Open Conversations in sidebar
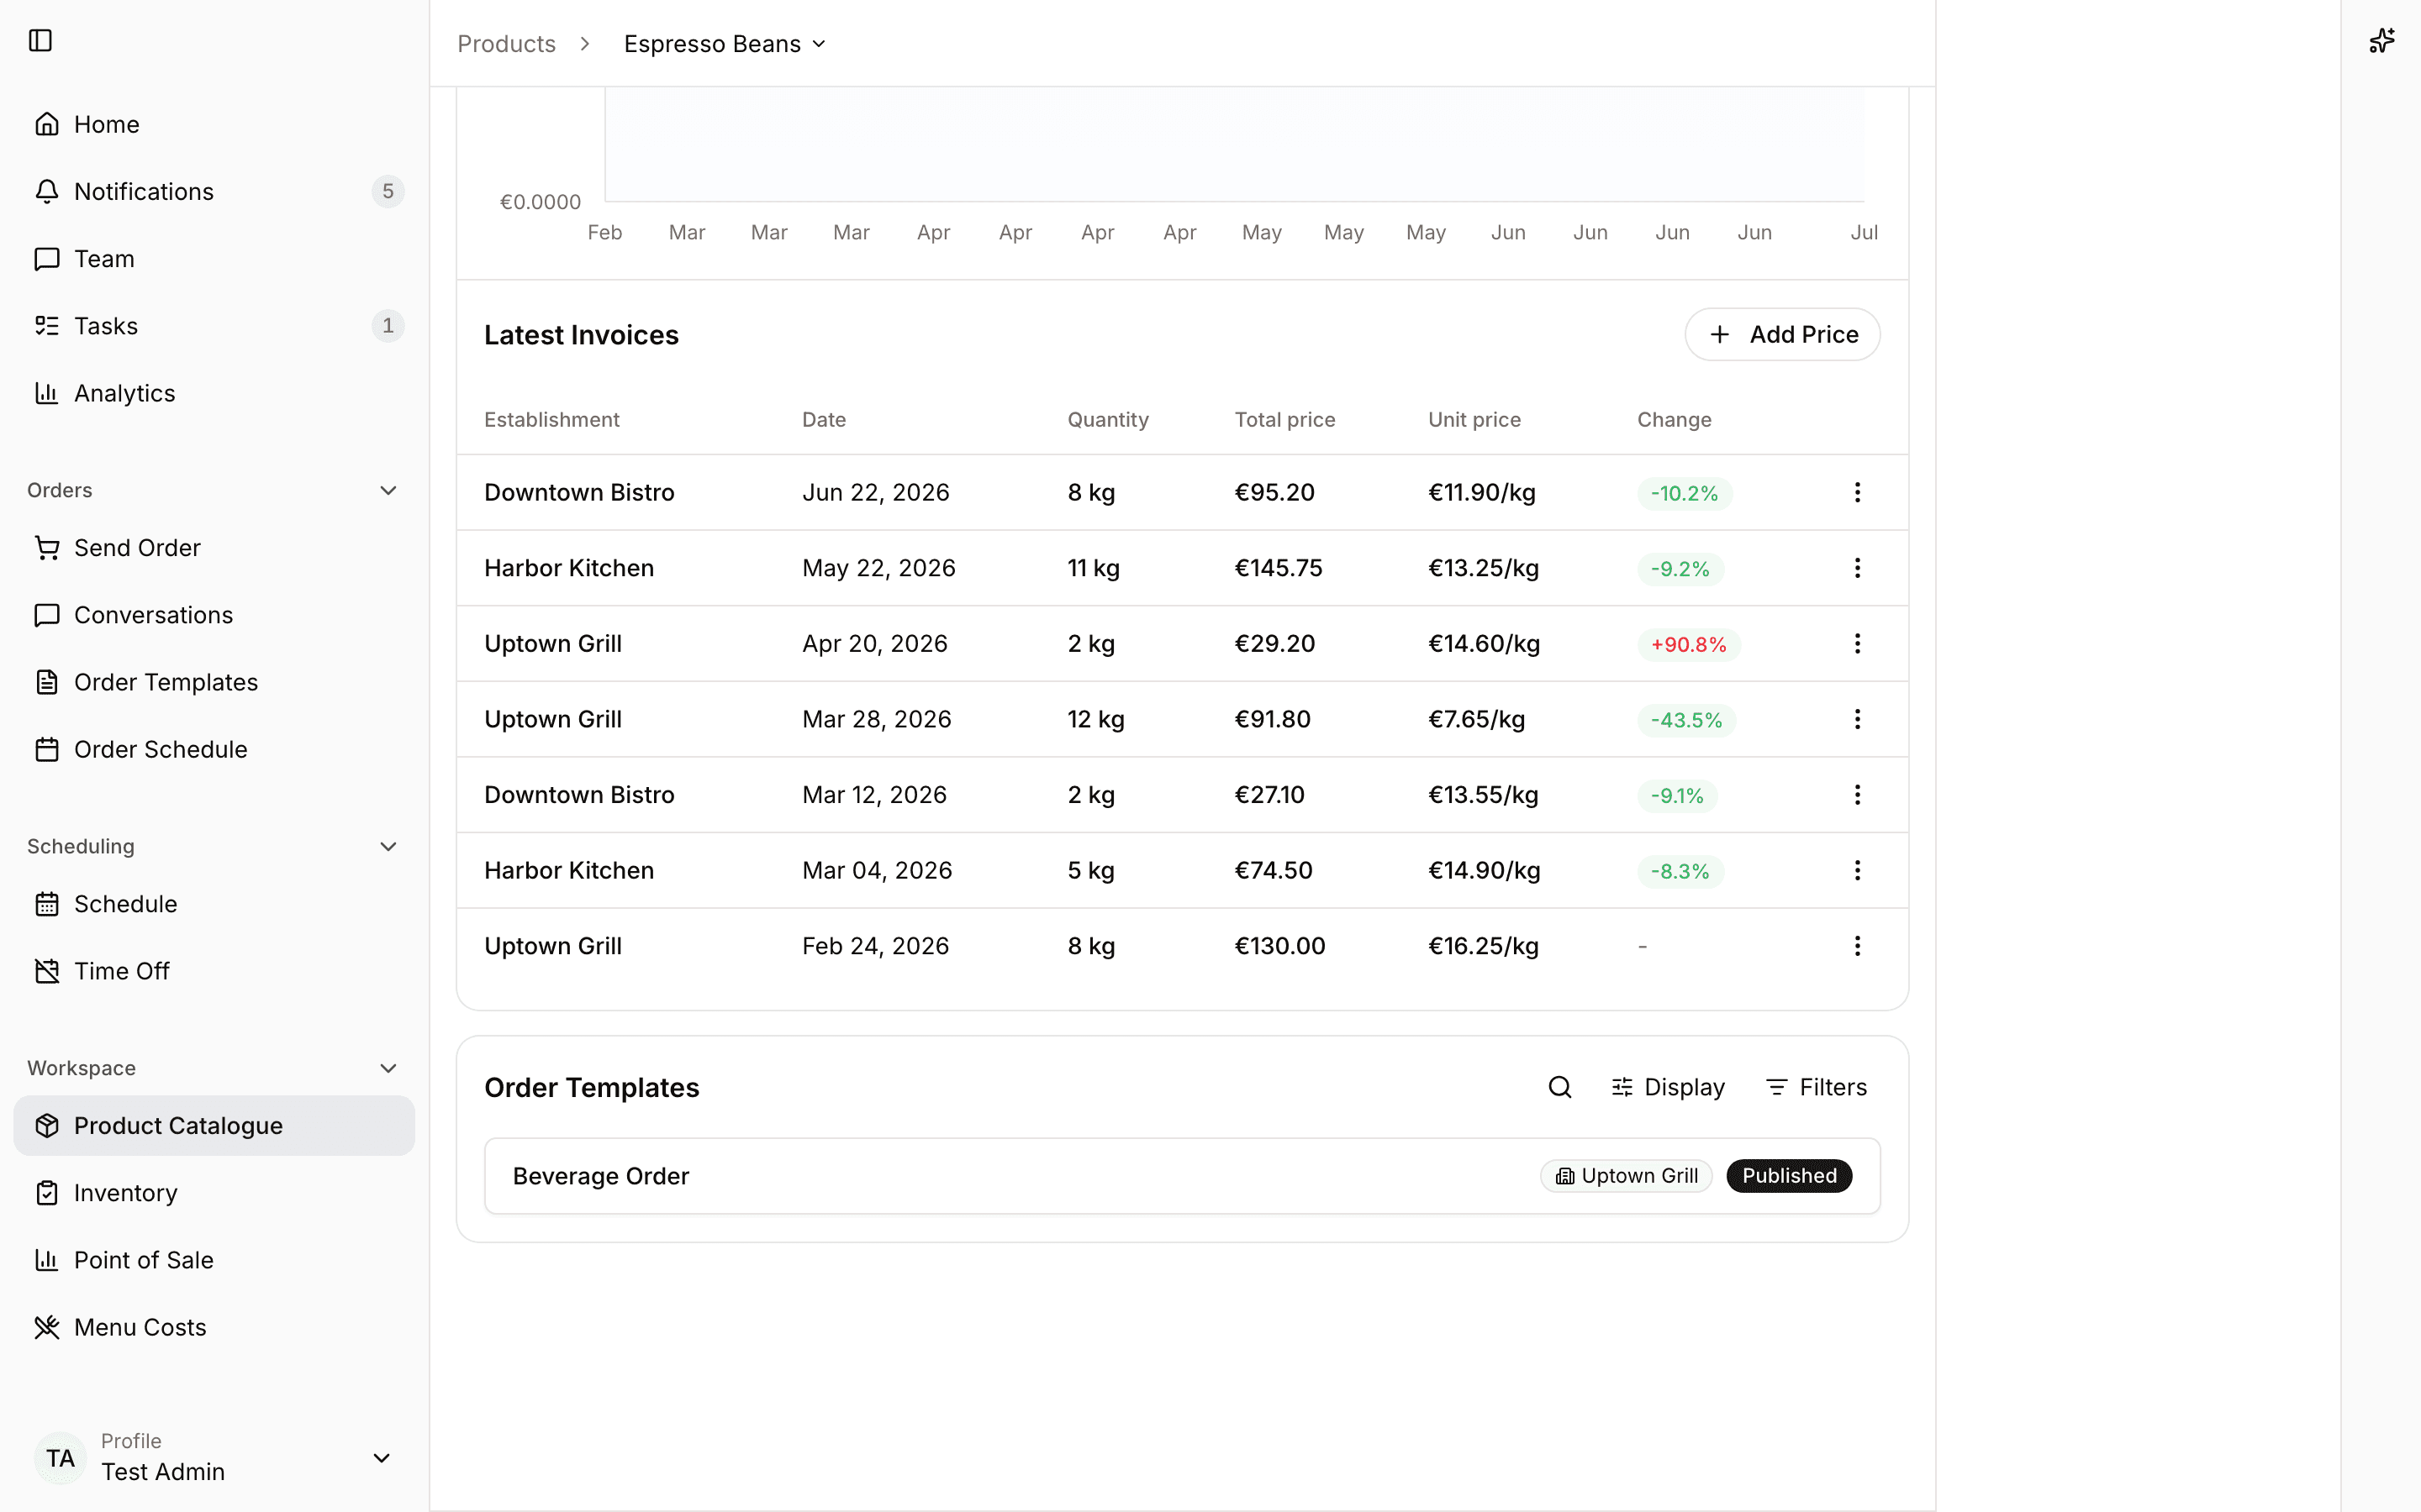The width and height of the screenshot is (2421, 1512). [x=214, y=615]
